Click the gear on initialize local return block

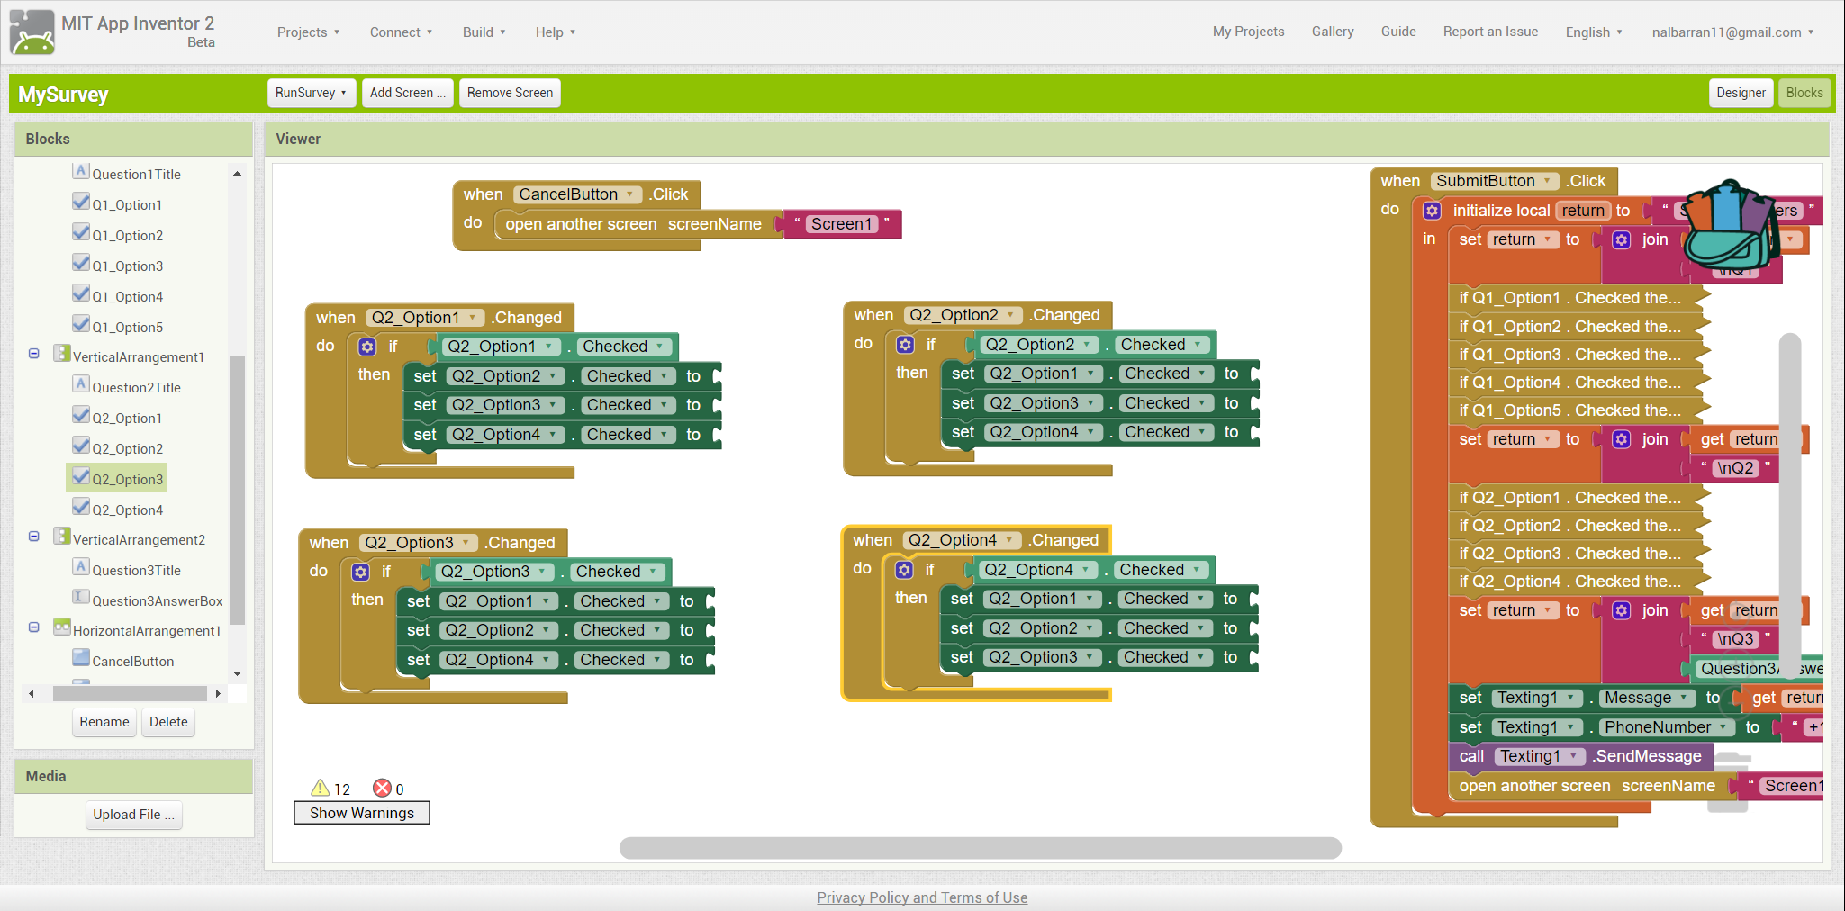click(x=1432, y=211)
